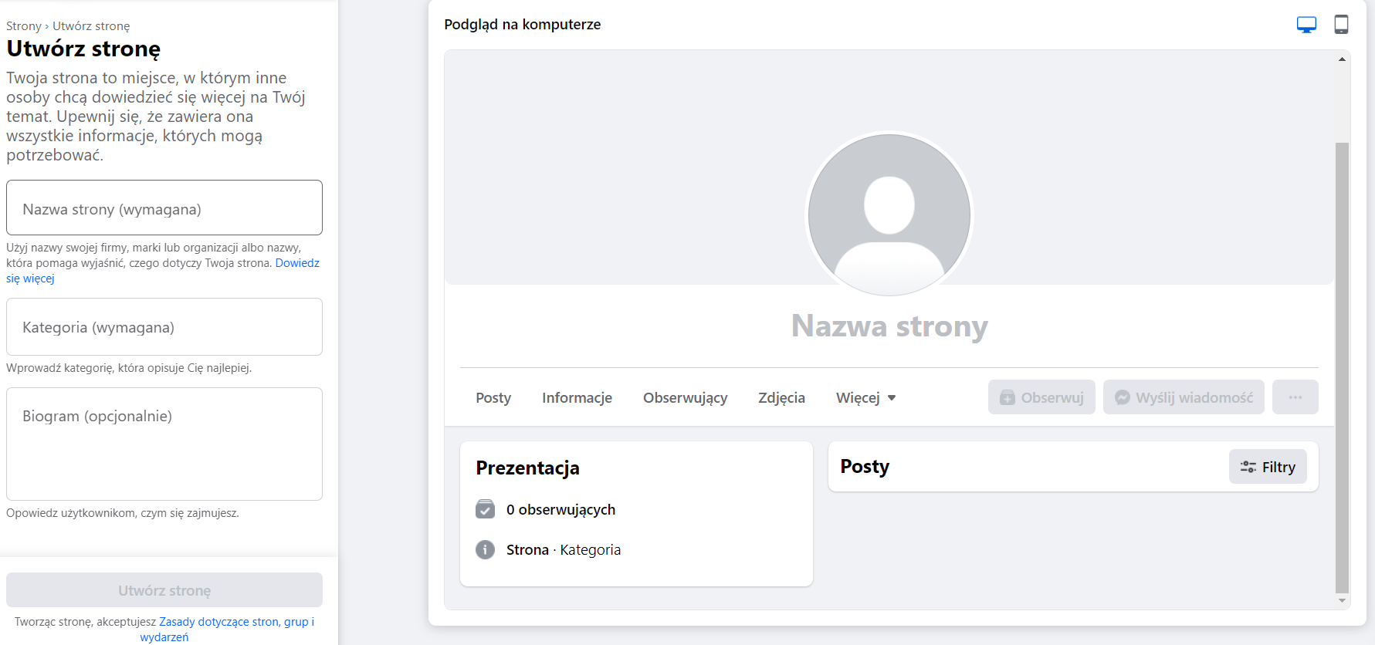Click the followers checkmark icon
The height and width of the screenshot is (645, 1375).
pos(485,509)
